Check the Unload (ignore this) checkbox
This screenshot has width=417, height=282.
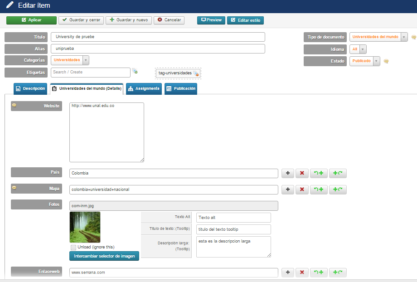(x=73, y=247)
